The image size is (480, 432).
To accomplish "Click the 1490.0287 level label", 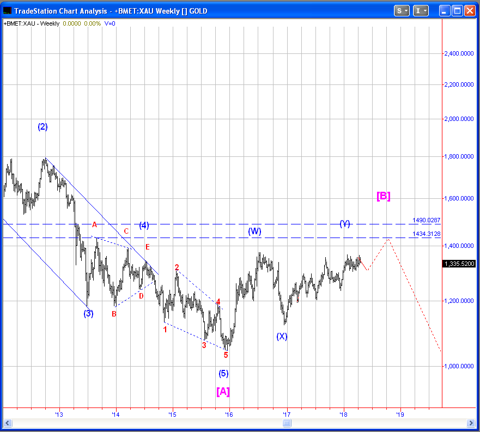I will [x=426, y=220].
